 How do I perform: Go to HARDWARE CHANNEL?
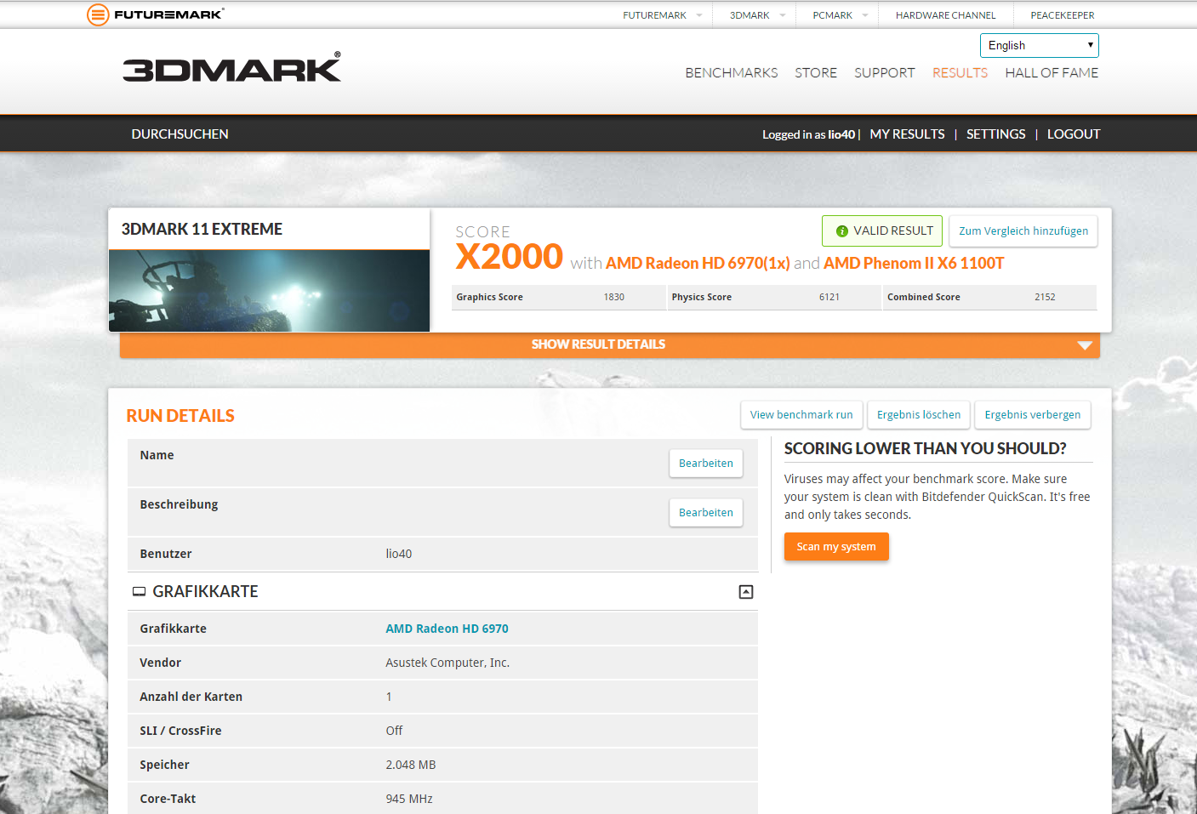(945, 15)
